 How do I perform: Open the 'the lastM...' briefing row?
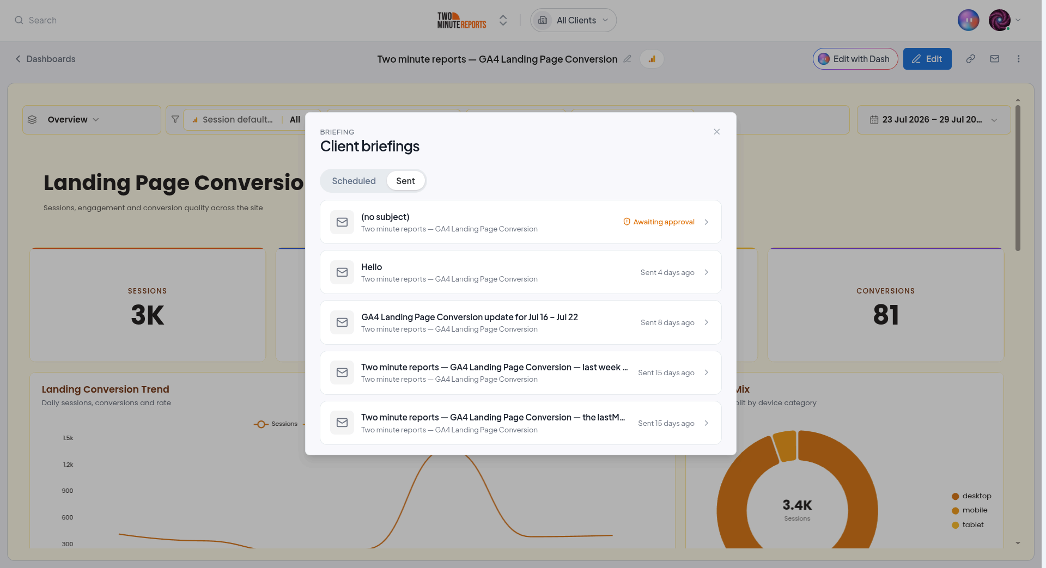click(x=521, y=423)
